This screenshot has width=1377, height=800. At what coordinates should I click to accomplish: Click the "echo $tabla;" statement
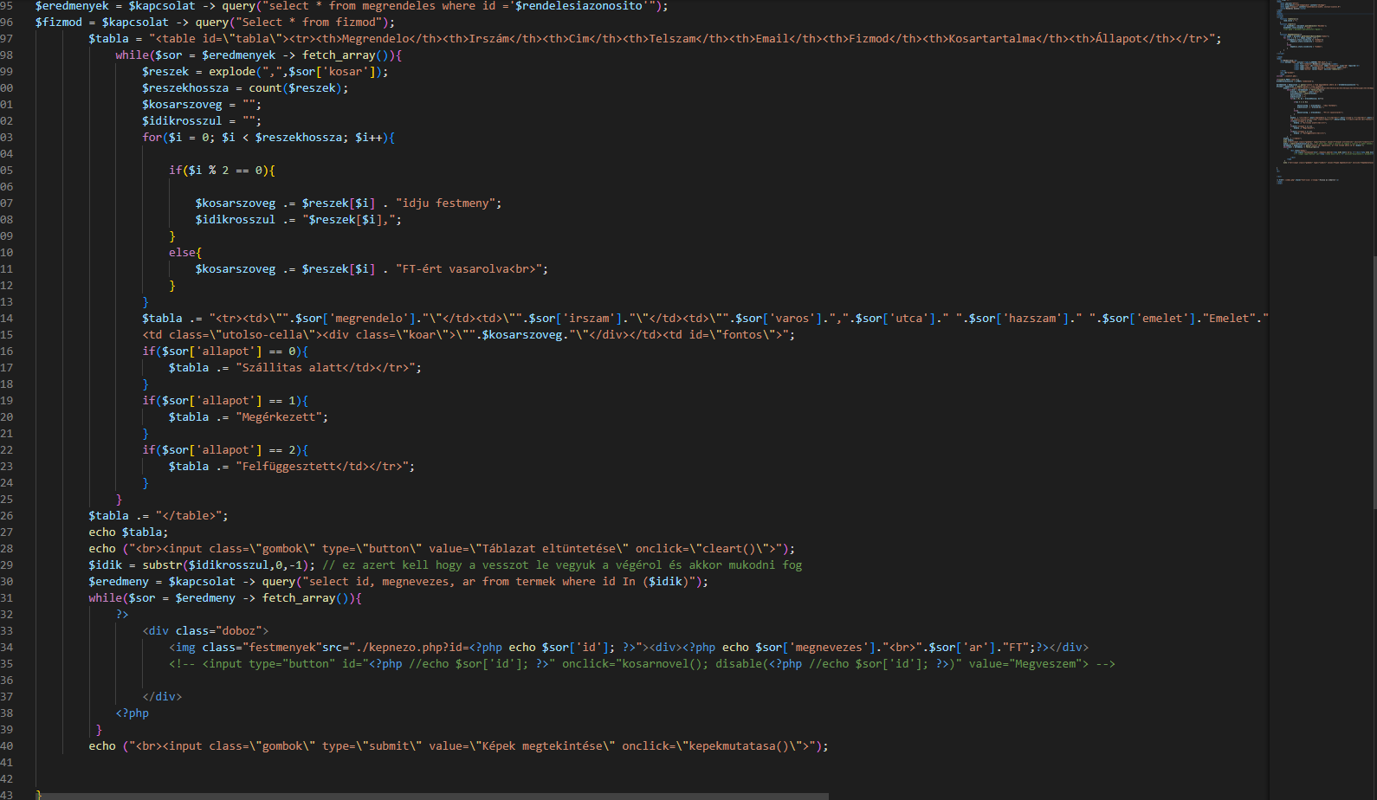(128, 532)
